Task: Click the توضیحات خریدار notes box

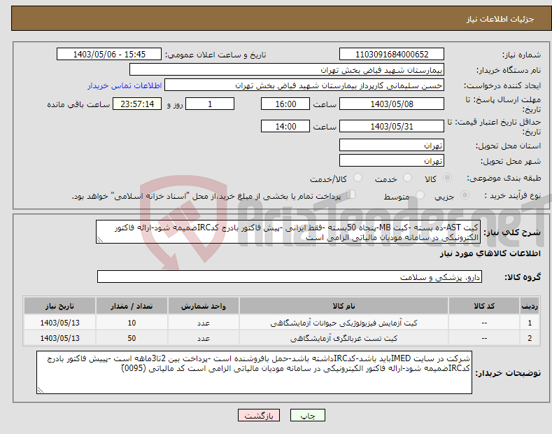Action: click(x=254, y=372)
